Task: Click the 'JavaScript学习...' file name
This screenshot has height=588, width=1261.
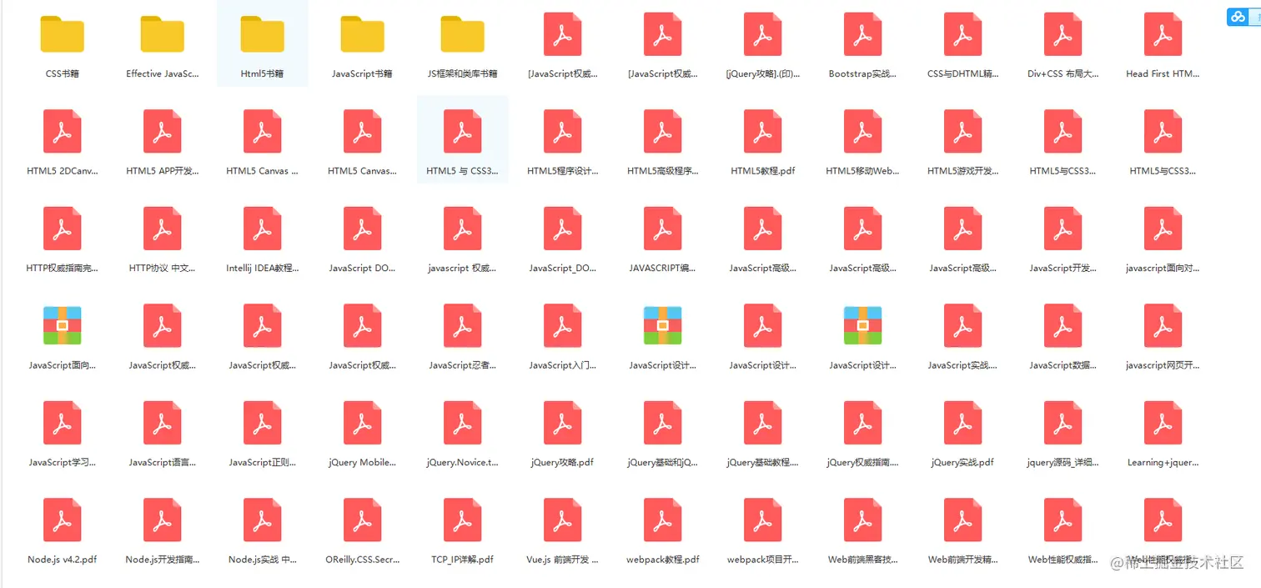Action: point(63,462)
